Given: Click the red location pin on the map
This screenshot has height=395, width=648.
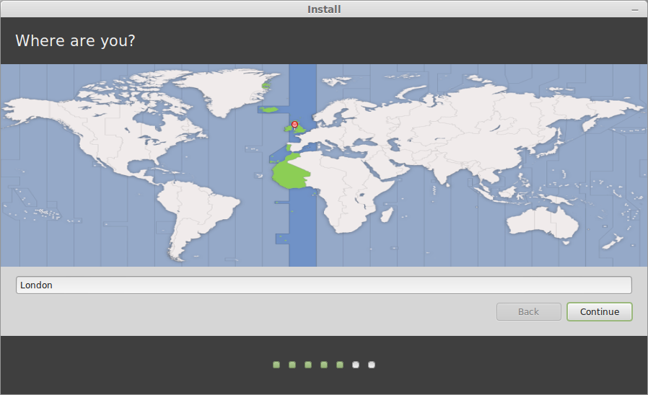Looking at the screenshot, I should (x=294, y=125).
